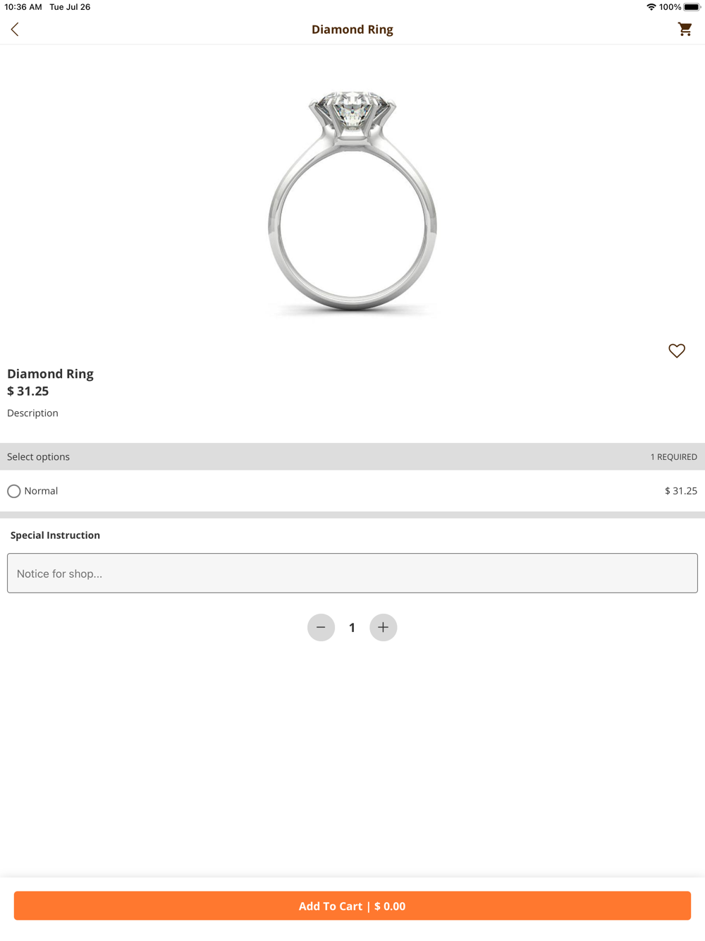Tap the Wi-Fi status icon
The image size is (705, 941).
point(651,7)
